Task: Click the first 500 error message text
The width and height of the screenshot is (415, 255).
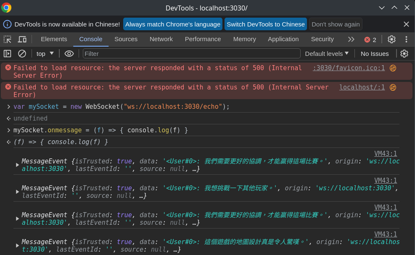Action: (158, 72)
